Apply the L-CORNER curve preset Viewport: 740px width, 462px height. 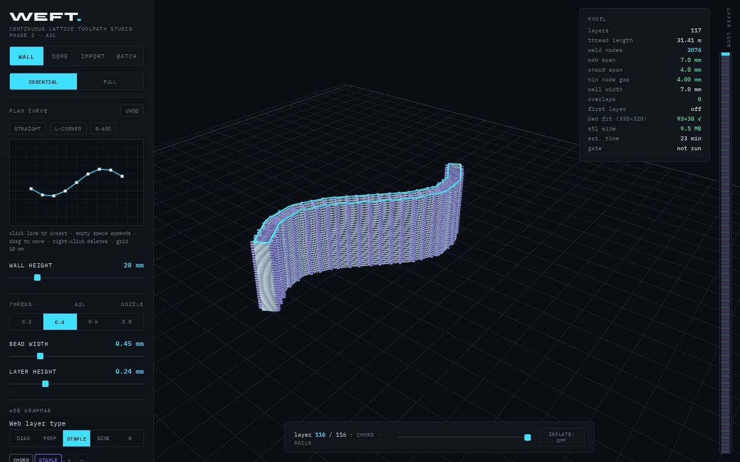click(x=68, y=129)
